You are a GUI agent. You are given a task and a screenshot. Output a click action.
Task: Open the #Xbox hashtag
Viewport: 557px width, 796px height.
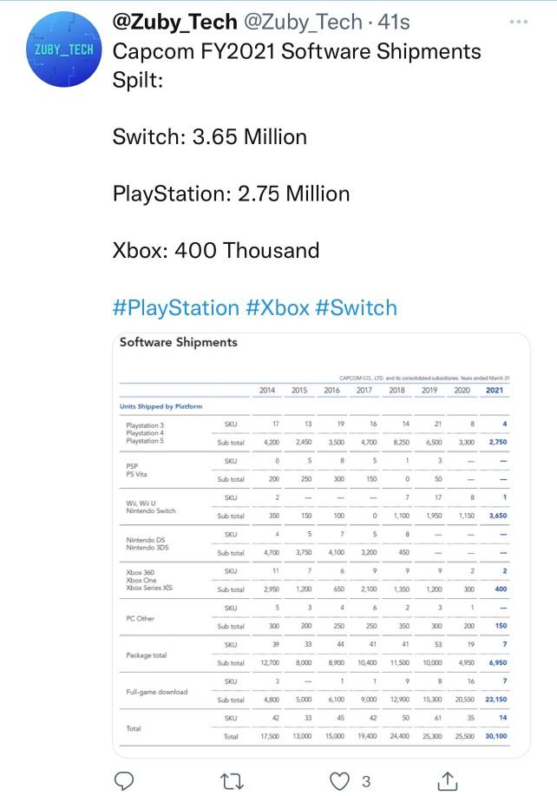tap(278, 308)
